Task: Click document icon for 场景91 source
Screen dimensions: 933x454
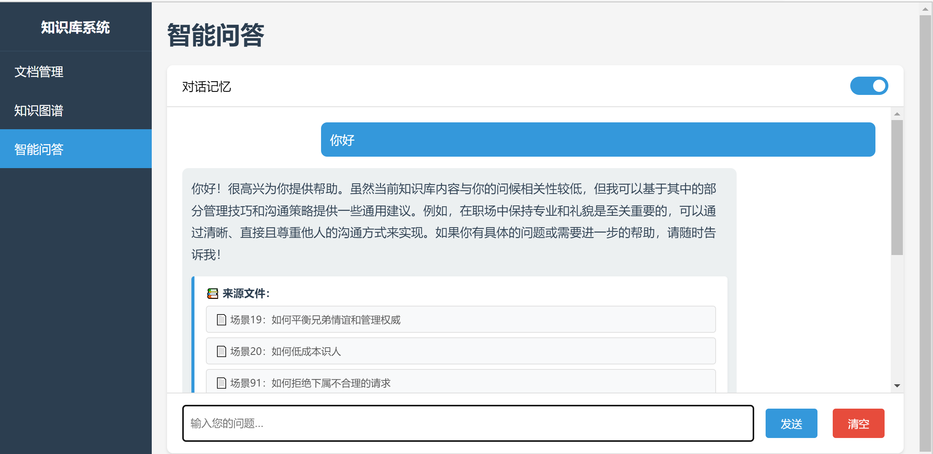Action: (x=222, y=383)
